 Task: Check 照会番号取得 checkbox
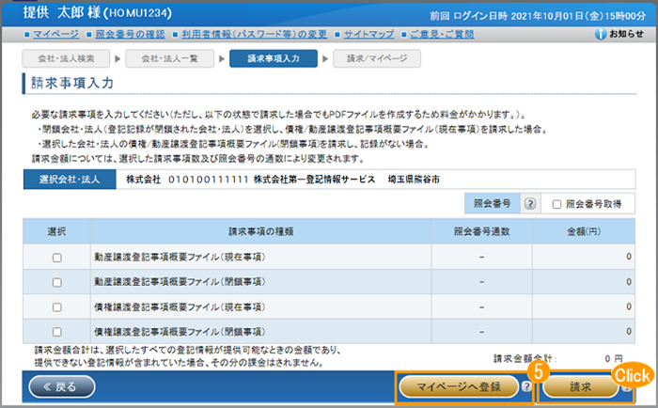coord(556,204)
